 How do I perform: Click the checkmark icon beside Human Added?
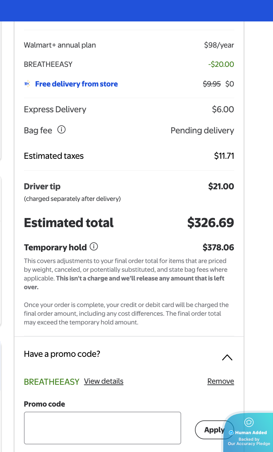pos(231,433)
